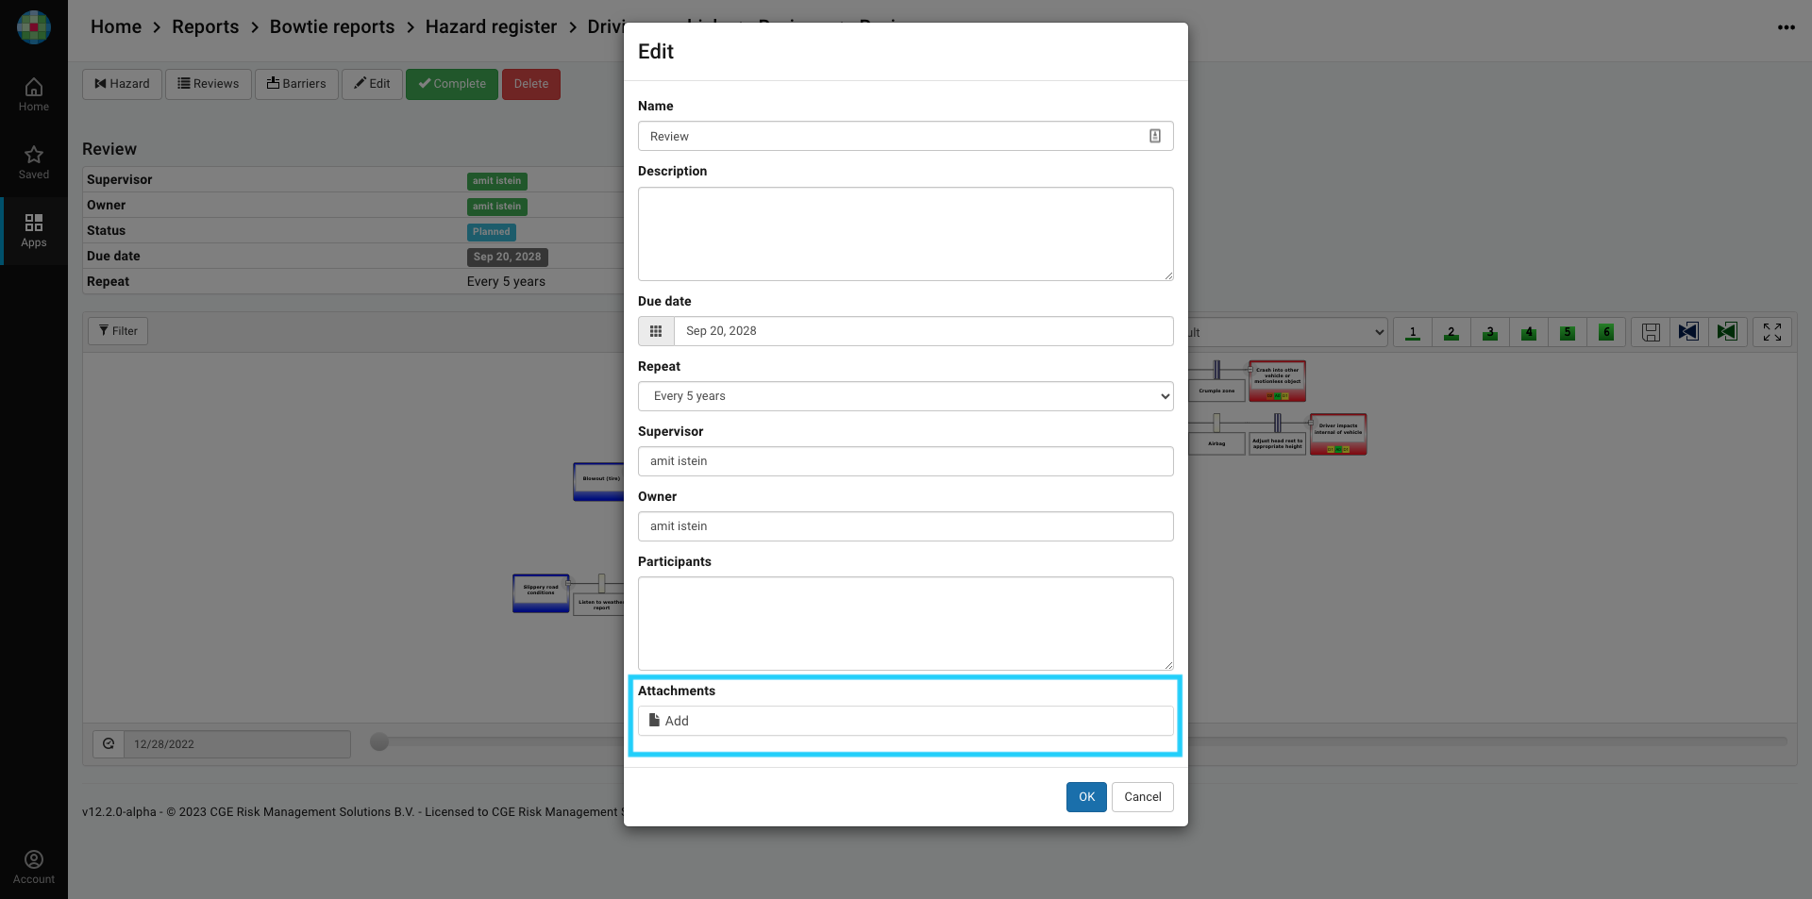Click the green bowtie icon in diagram toolbar
Viewport: 1812px width, 899px height.
tap(1727, 332)
